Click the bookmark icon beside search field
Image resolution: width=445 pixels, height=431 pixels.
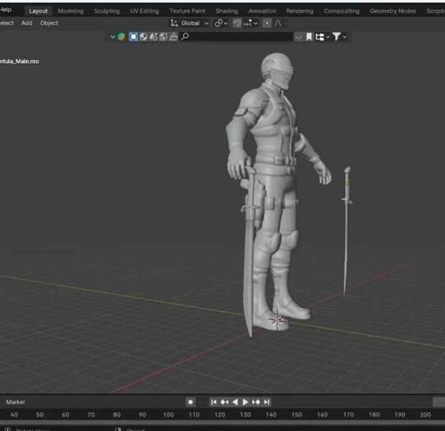[309, 37]
